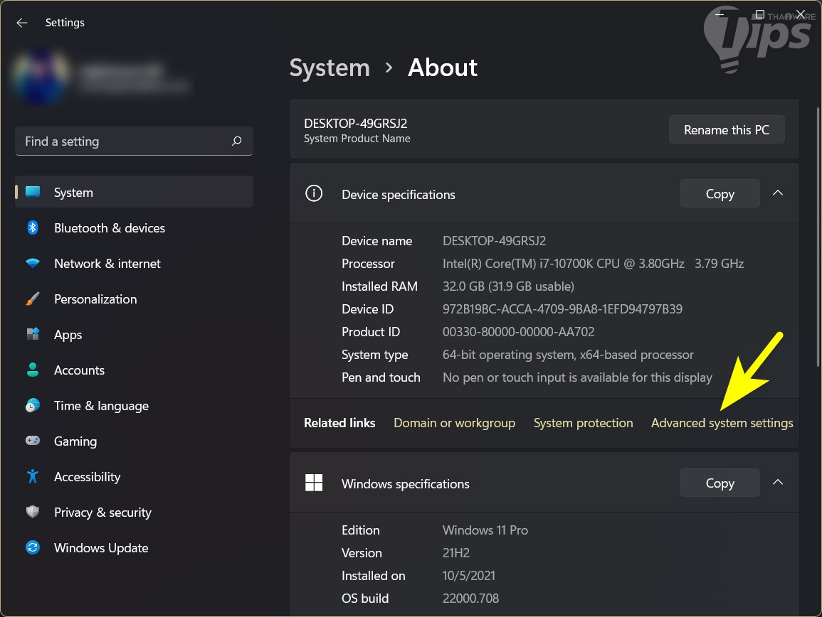Open the System protection link
This screenshot has width=822, height=617.
click(x=583, y=423)
